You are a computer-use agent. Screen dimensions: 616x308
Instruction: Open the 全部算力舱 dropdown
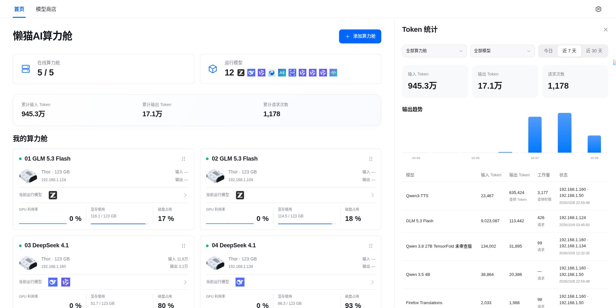[x=434, y=51]
